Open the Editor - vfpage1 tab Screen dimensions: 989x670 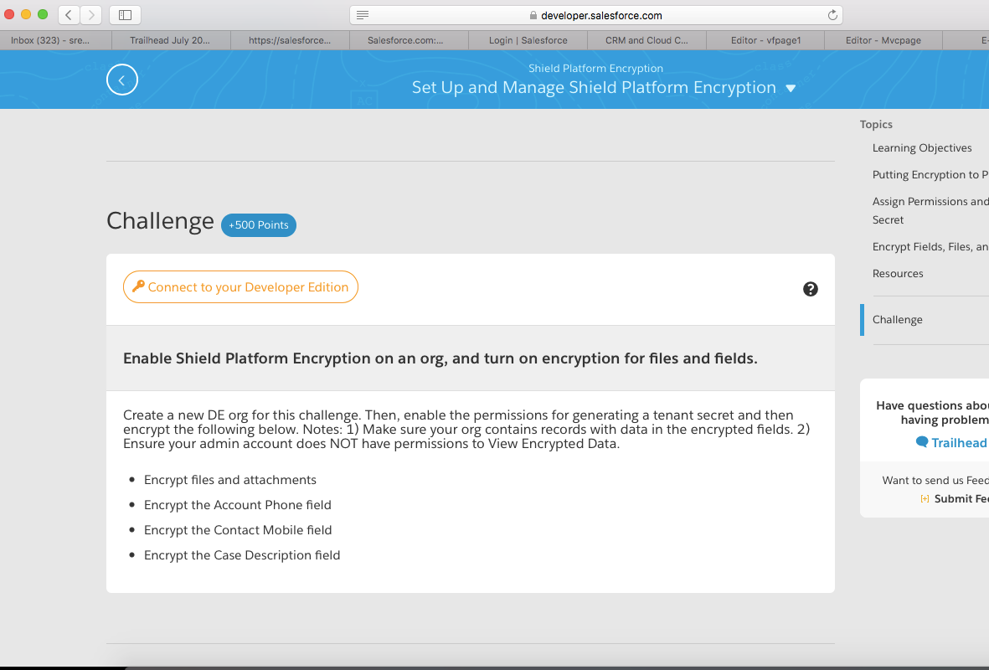[x=765, y=40]
